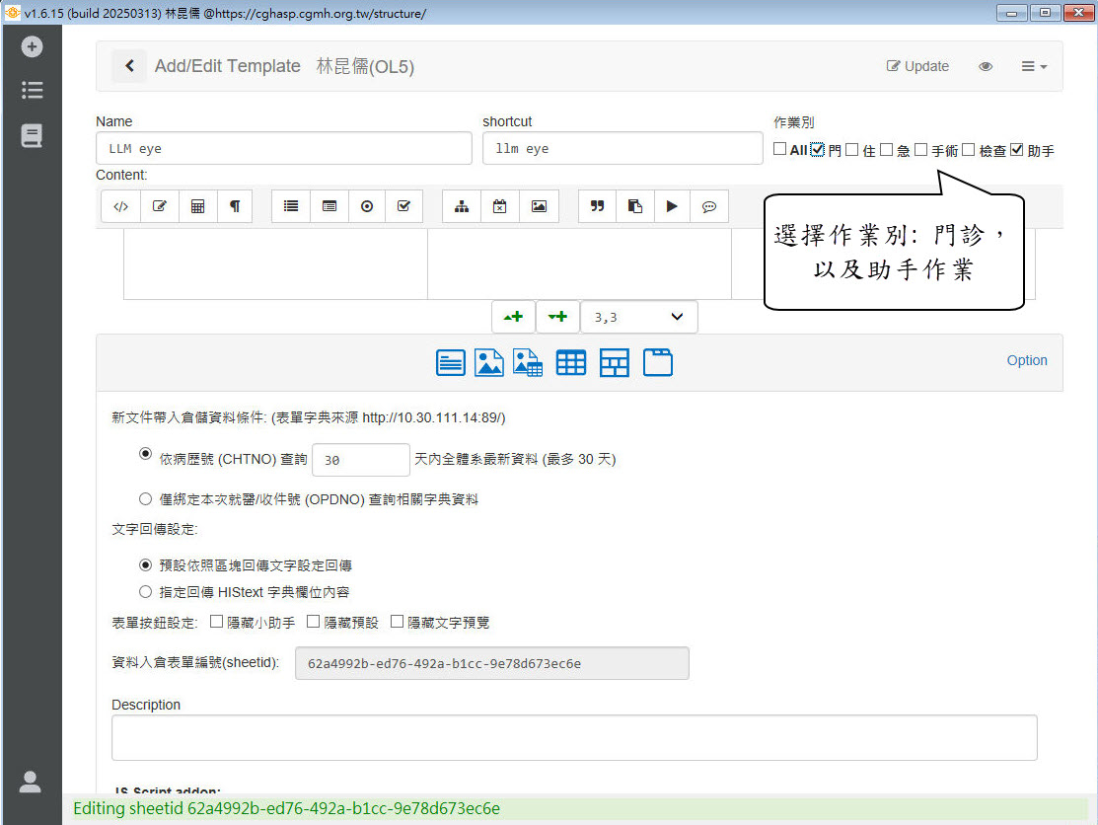Expand the hamburger menu beside the eye icon
The height and width of the screenshot is (825, 1098).
[x=1033, y=66]
